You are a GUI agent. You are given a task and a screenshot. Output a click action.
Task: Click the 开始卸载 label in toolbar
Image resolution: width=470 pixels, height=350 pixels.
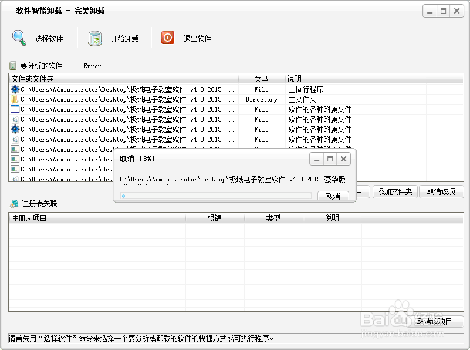[125, 39]
